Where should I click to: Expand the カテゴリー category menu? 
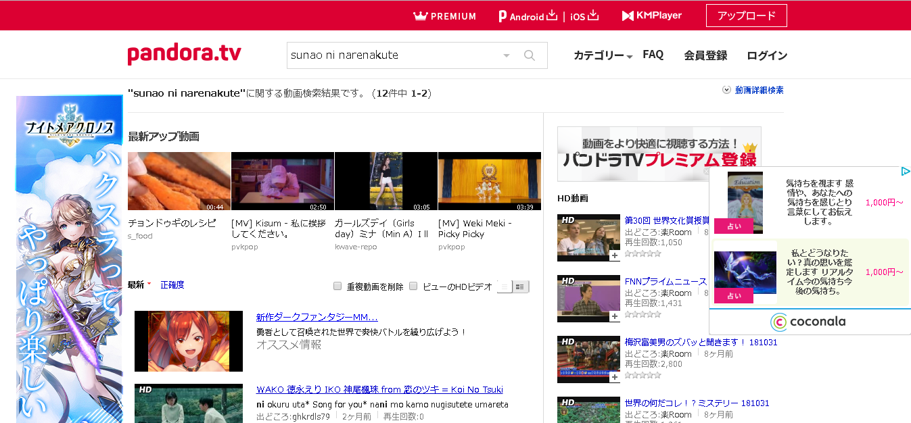603,55
